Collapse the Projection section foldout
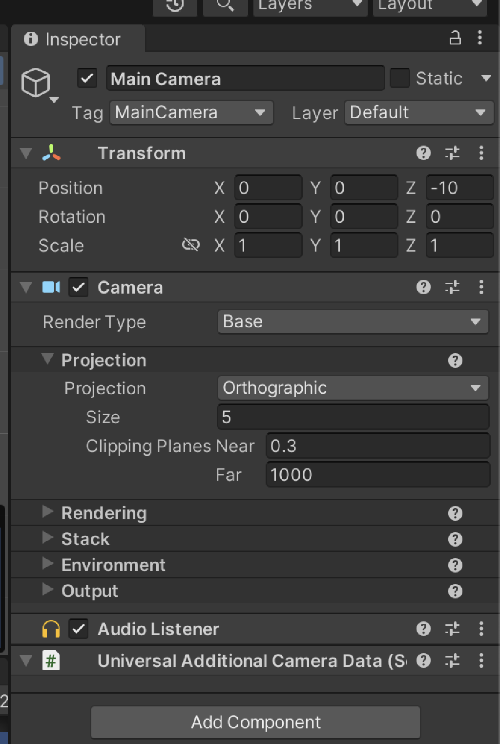The image size is (500, 744). 47,360
